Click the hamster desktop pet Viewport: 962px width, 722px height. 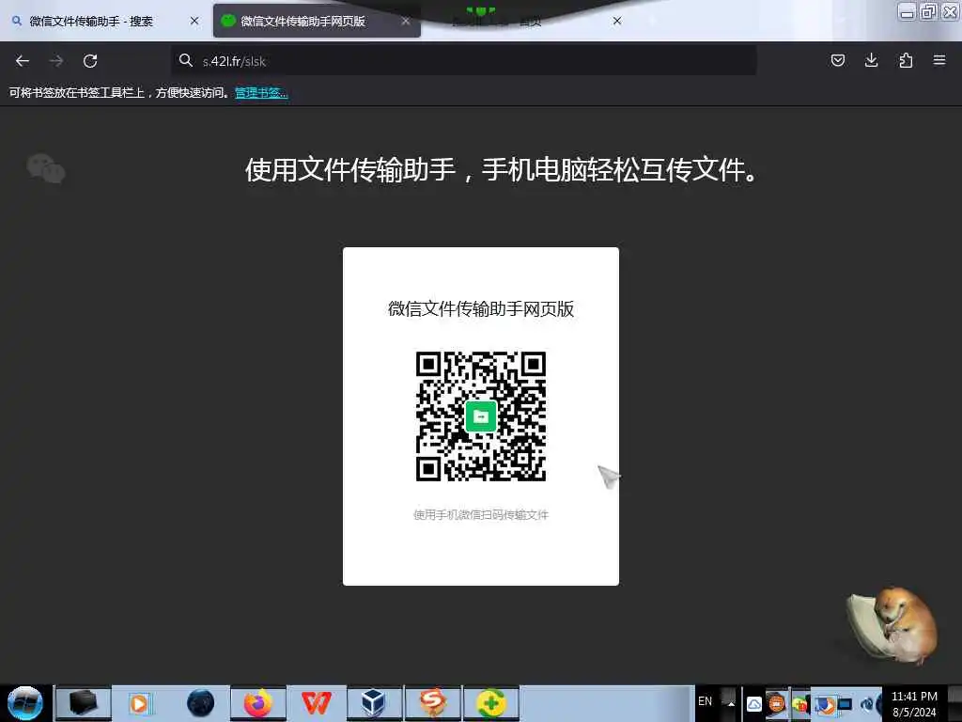pos(892,625)
